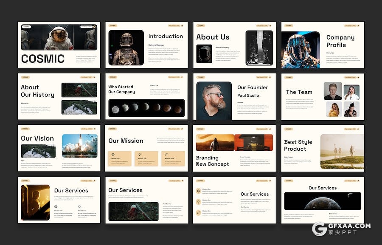The width and height of the screenshot is (382, 245).
Task: Click the gear icon on Mission One card
Action: pos(113,155)
